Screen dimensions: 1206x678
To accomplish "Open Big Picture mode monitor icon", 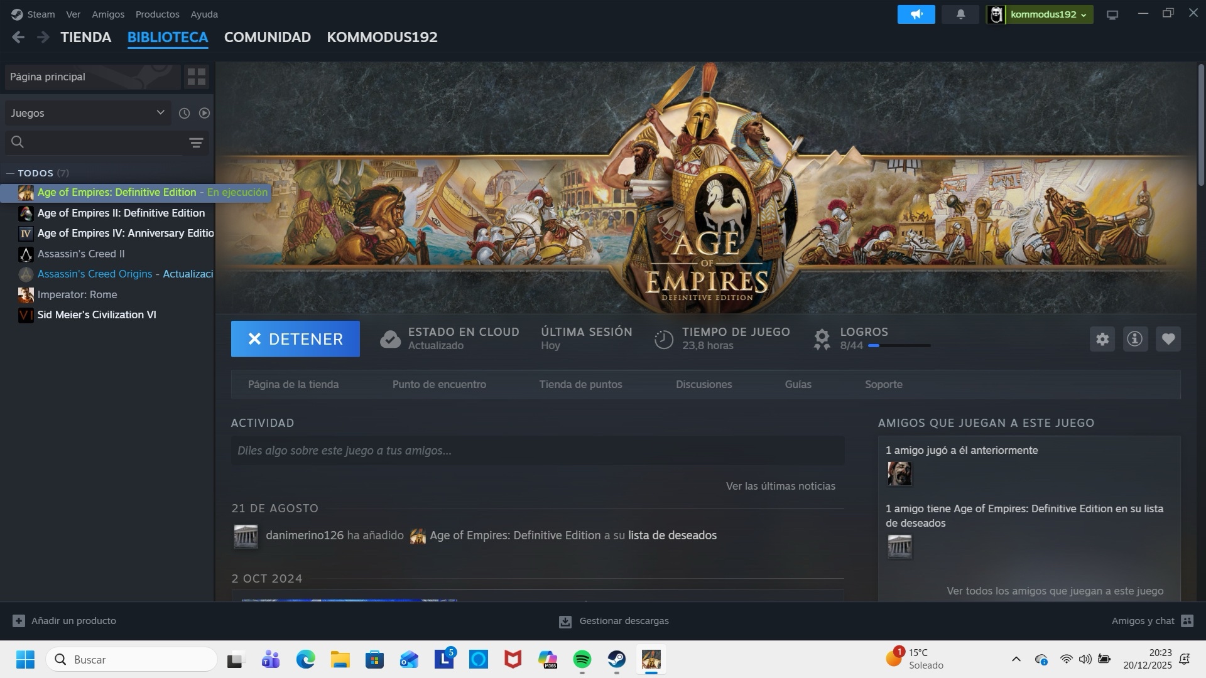I will [1112, 14].
